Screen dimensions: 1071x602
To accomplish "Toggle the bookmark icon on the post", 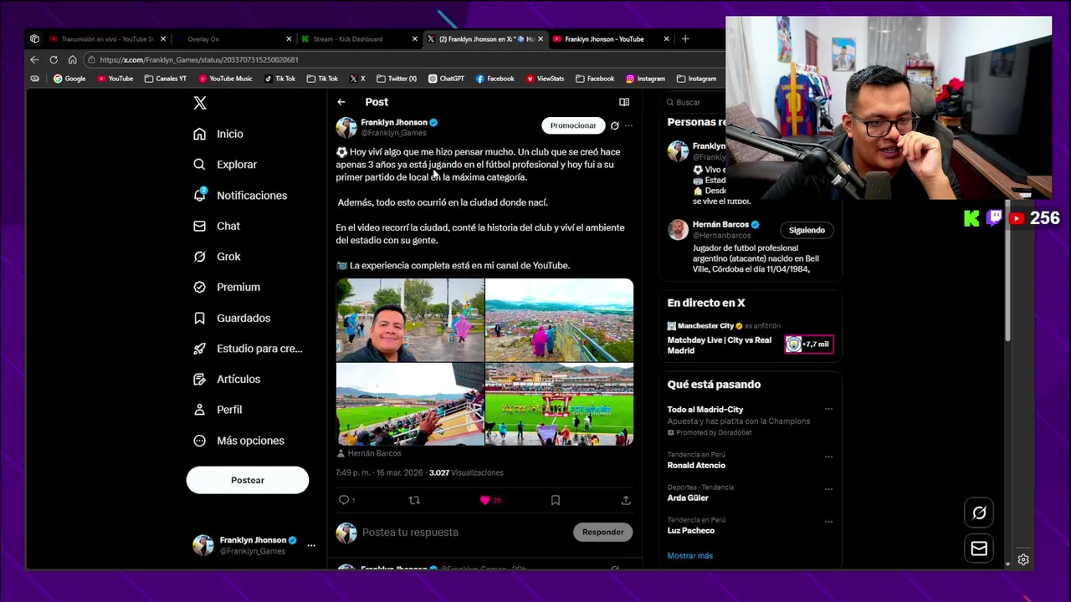I will point(555,500).
